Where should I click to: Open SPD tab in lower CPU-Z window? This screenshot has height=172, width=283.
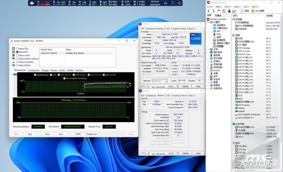(x=168, y=95)
